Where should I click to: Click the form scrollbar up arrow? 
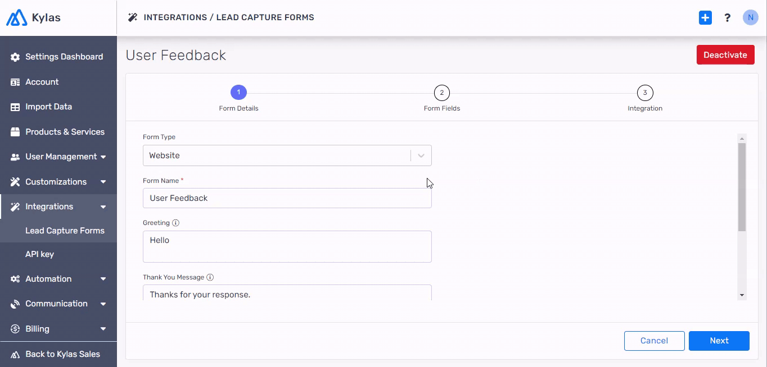742,138
